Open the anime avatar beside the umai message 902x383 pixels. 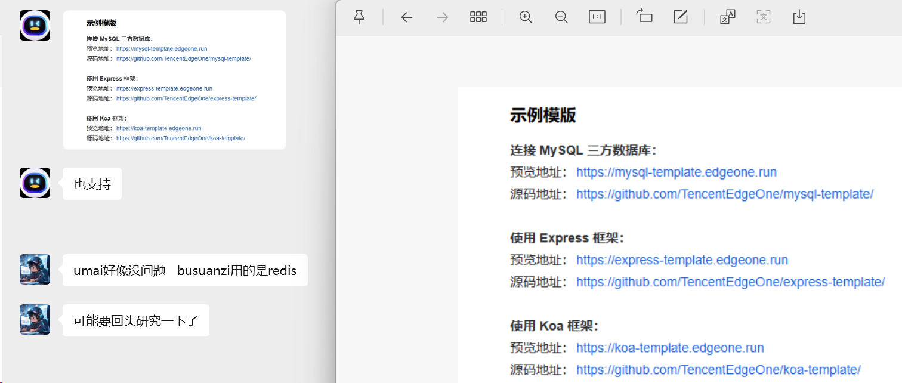pos(35,270)
